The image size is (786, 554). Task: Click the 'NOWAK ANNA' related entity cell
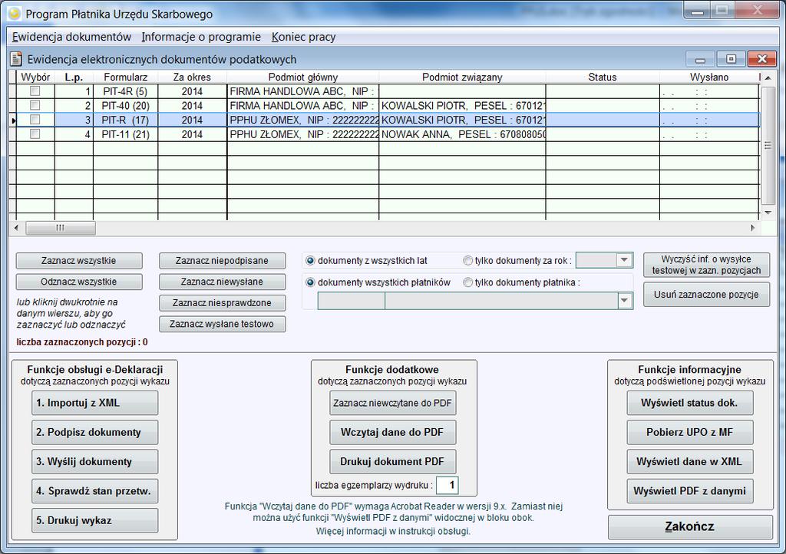tap(462, 134)
